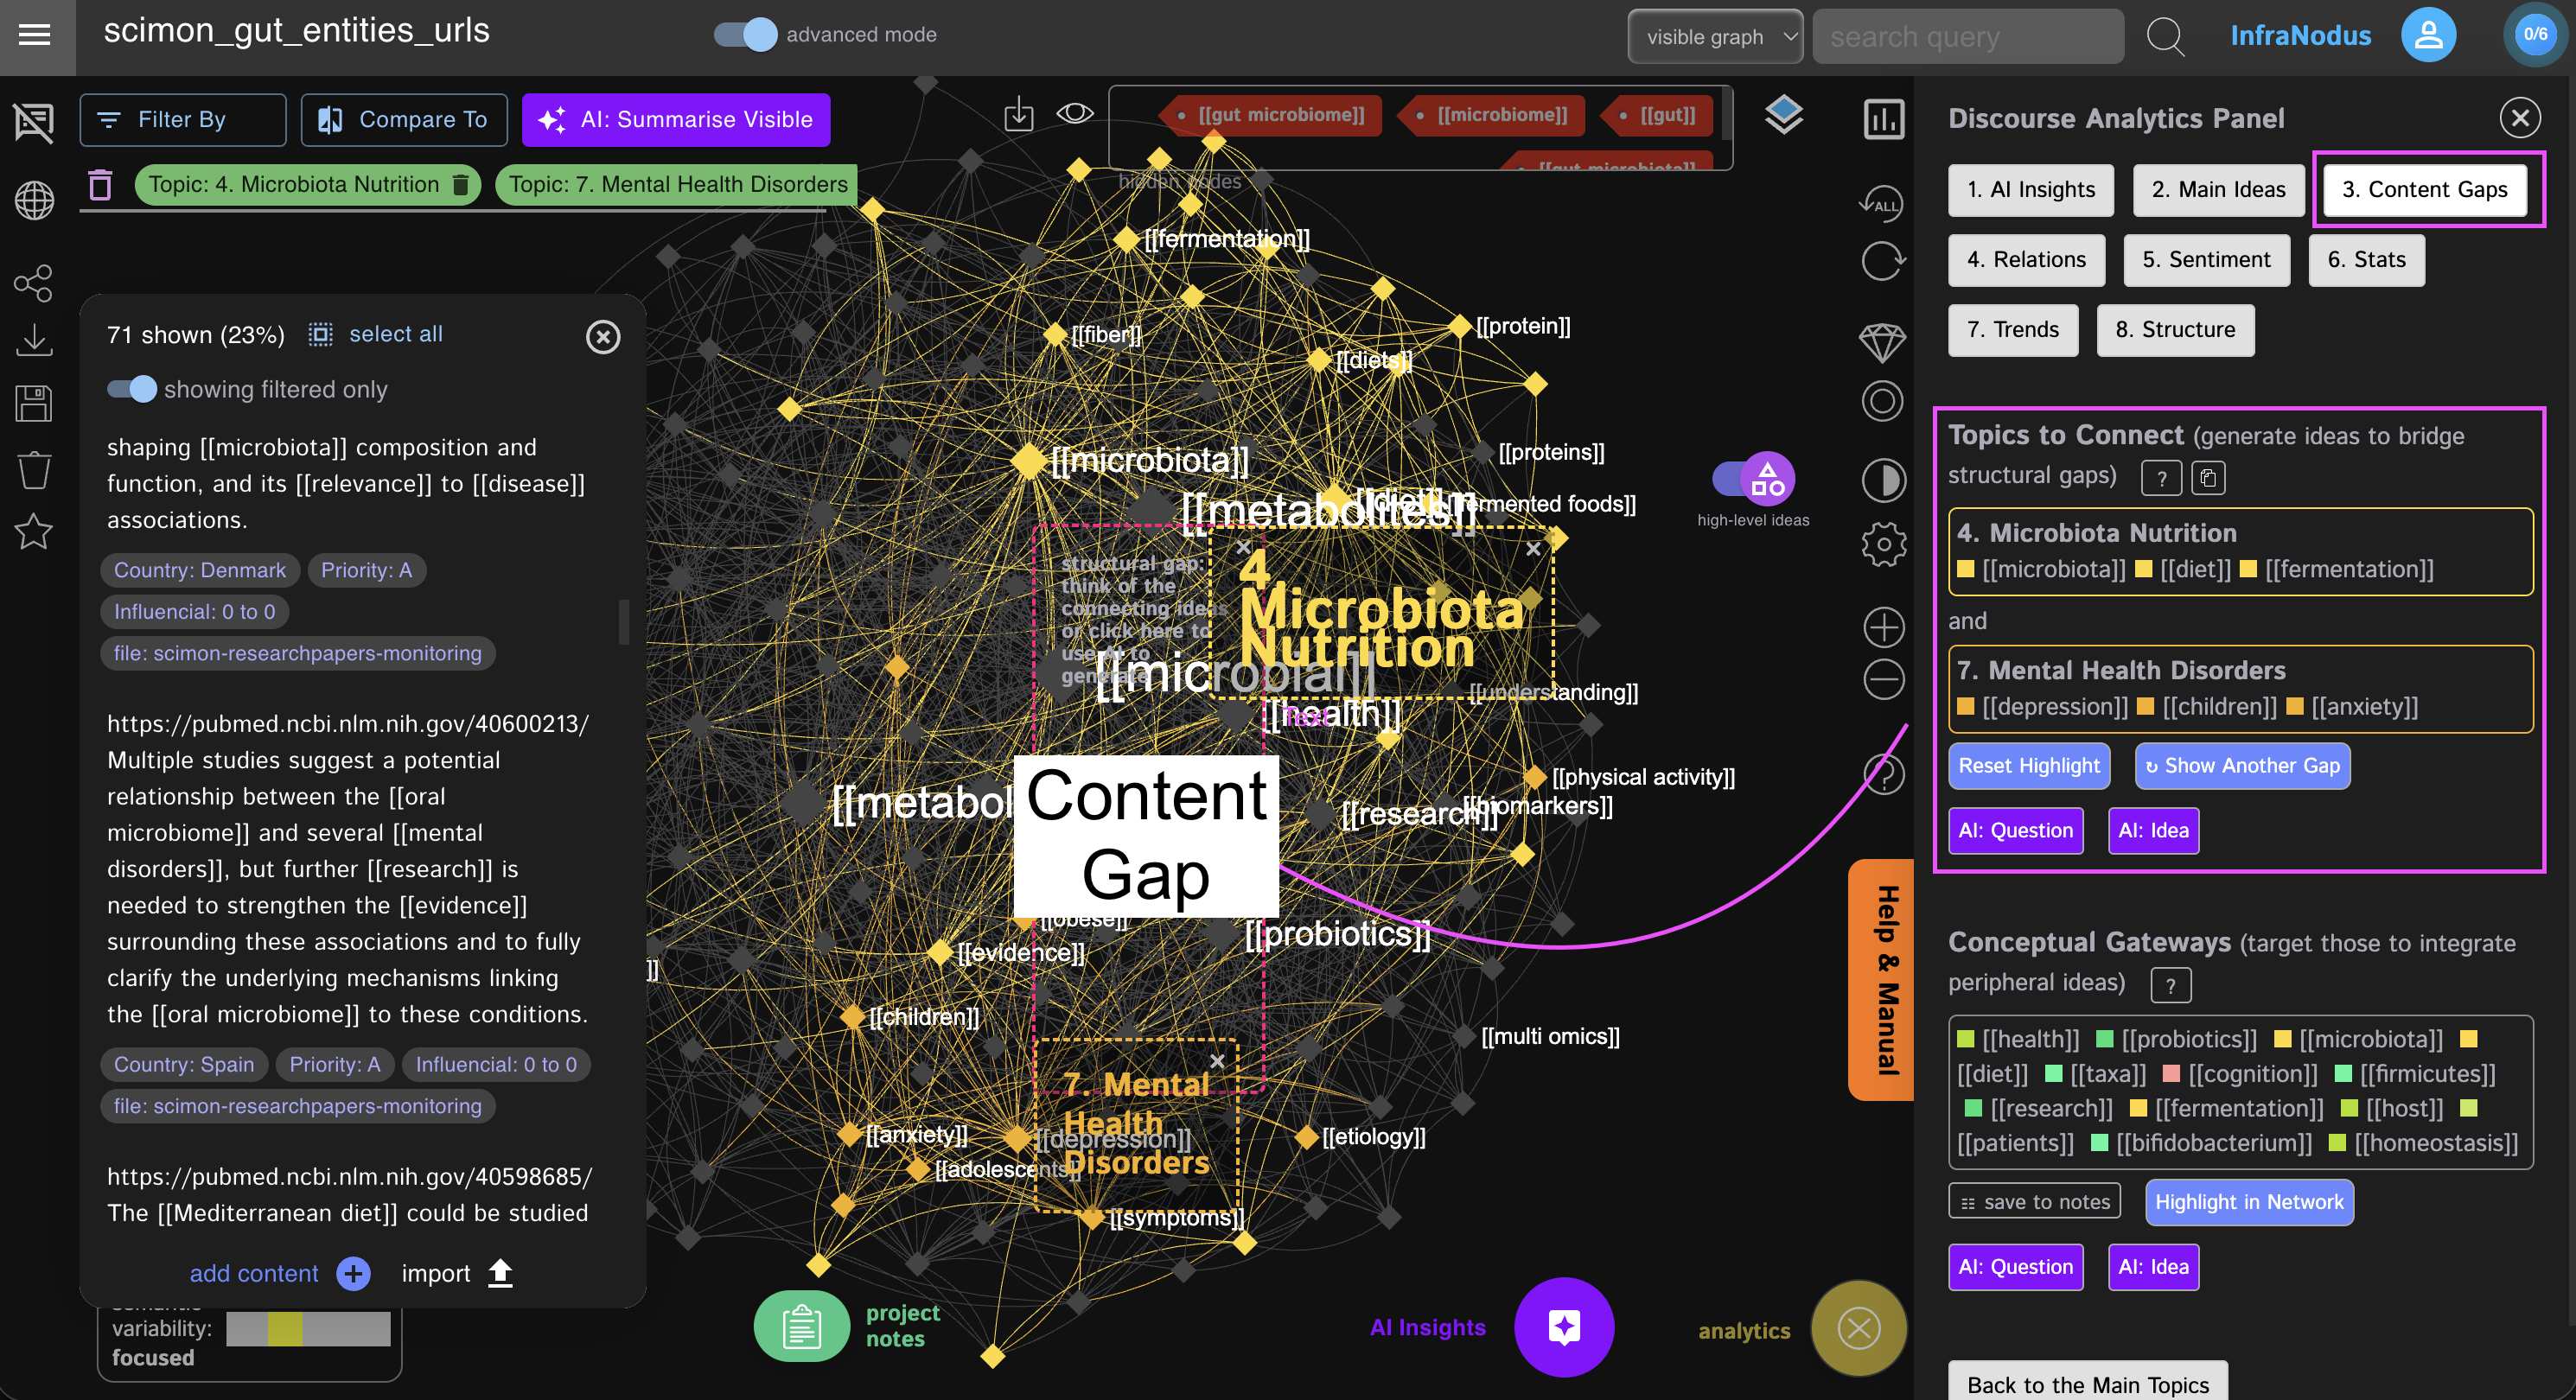Toggle the eye visibility icon
Image resolution: width=2576 pixels, height=1400 pixels.
(x=1075, y=113)
